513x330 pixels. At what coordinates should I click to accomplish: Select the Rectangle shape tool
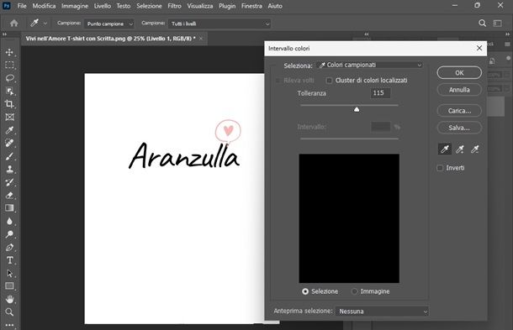pyautogui.click(x=9, y=285)
